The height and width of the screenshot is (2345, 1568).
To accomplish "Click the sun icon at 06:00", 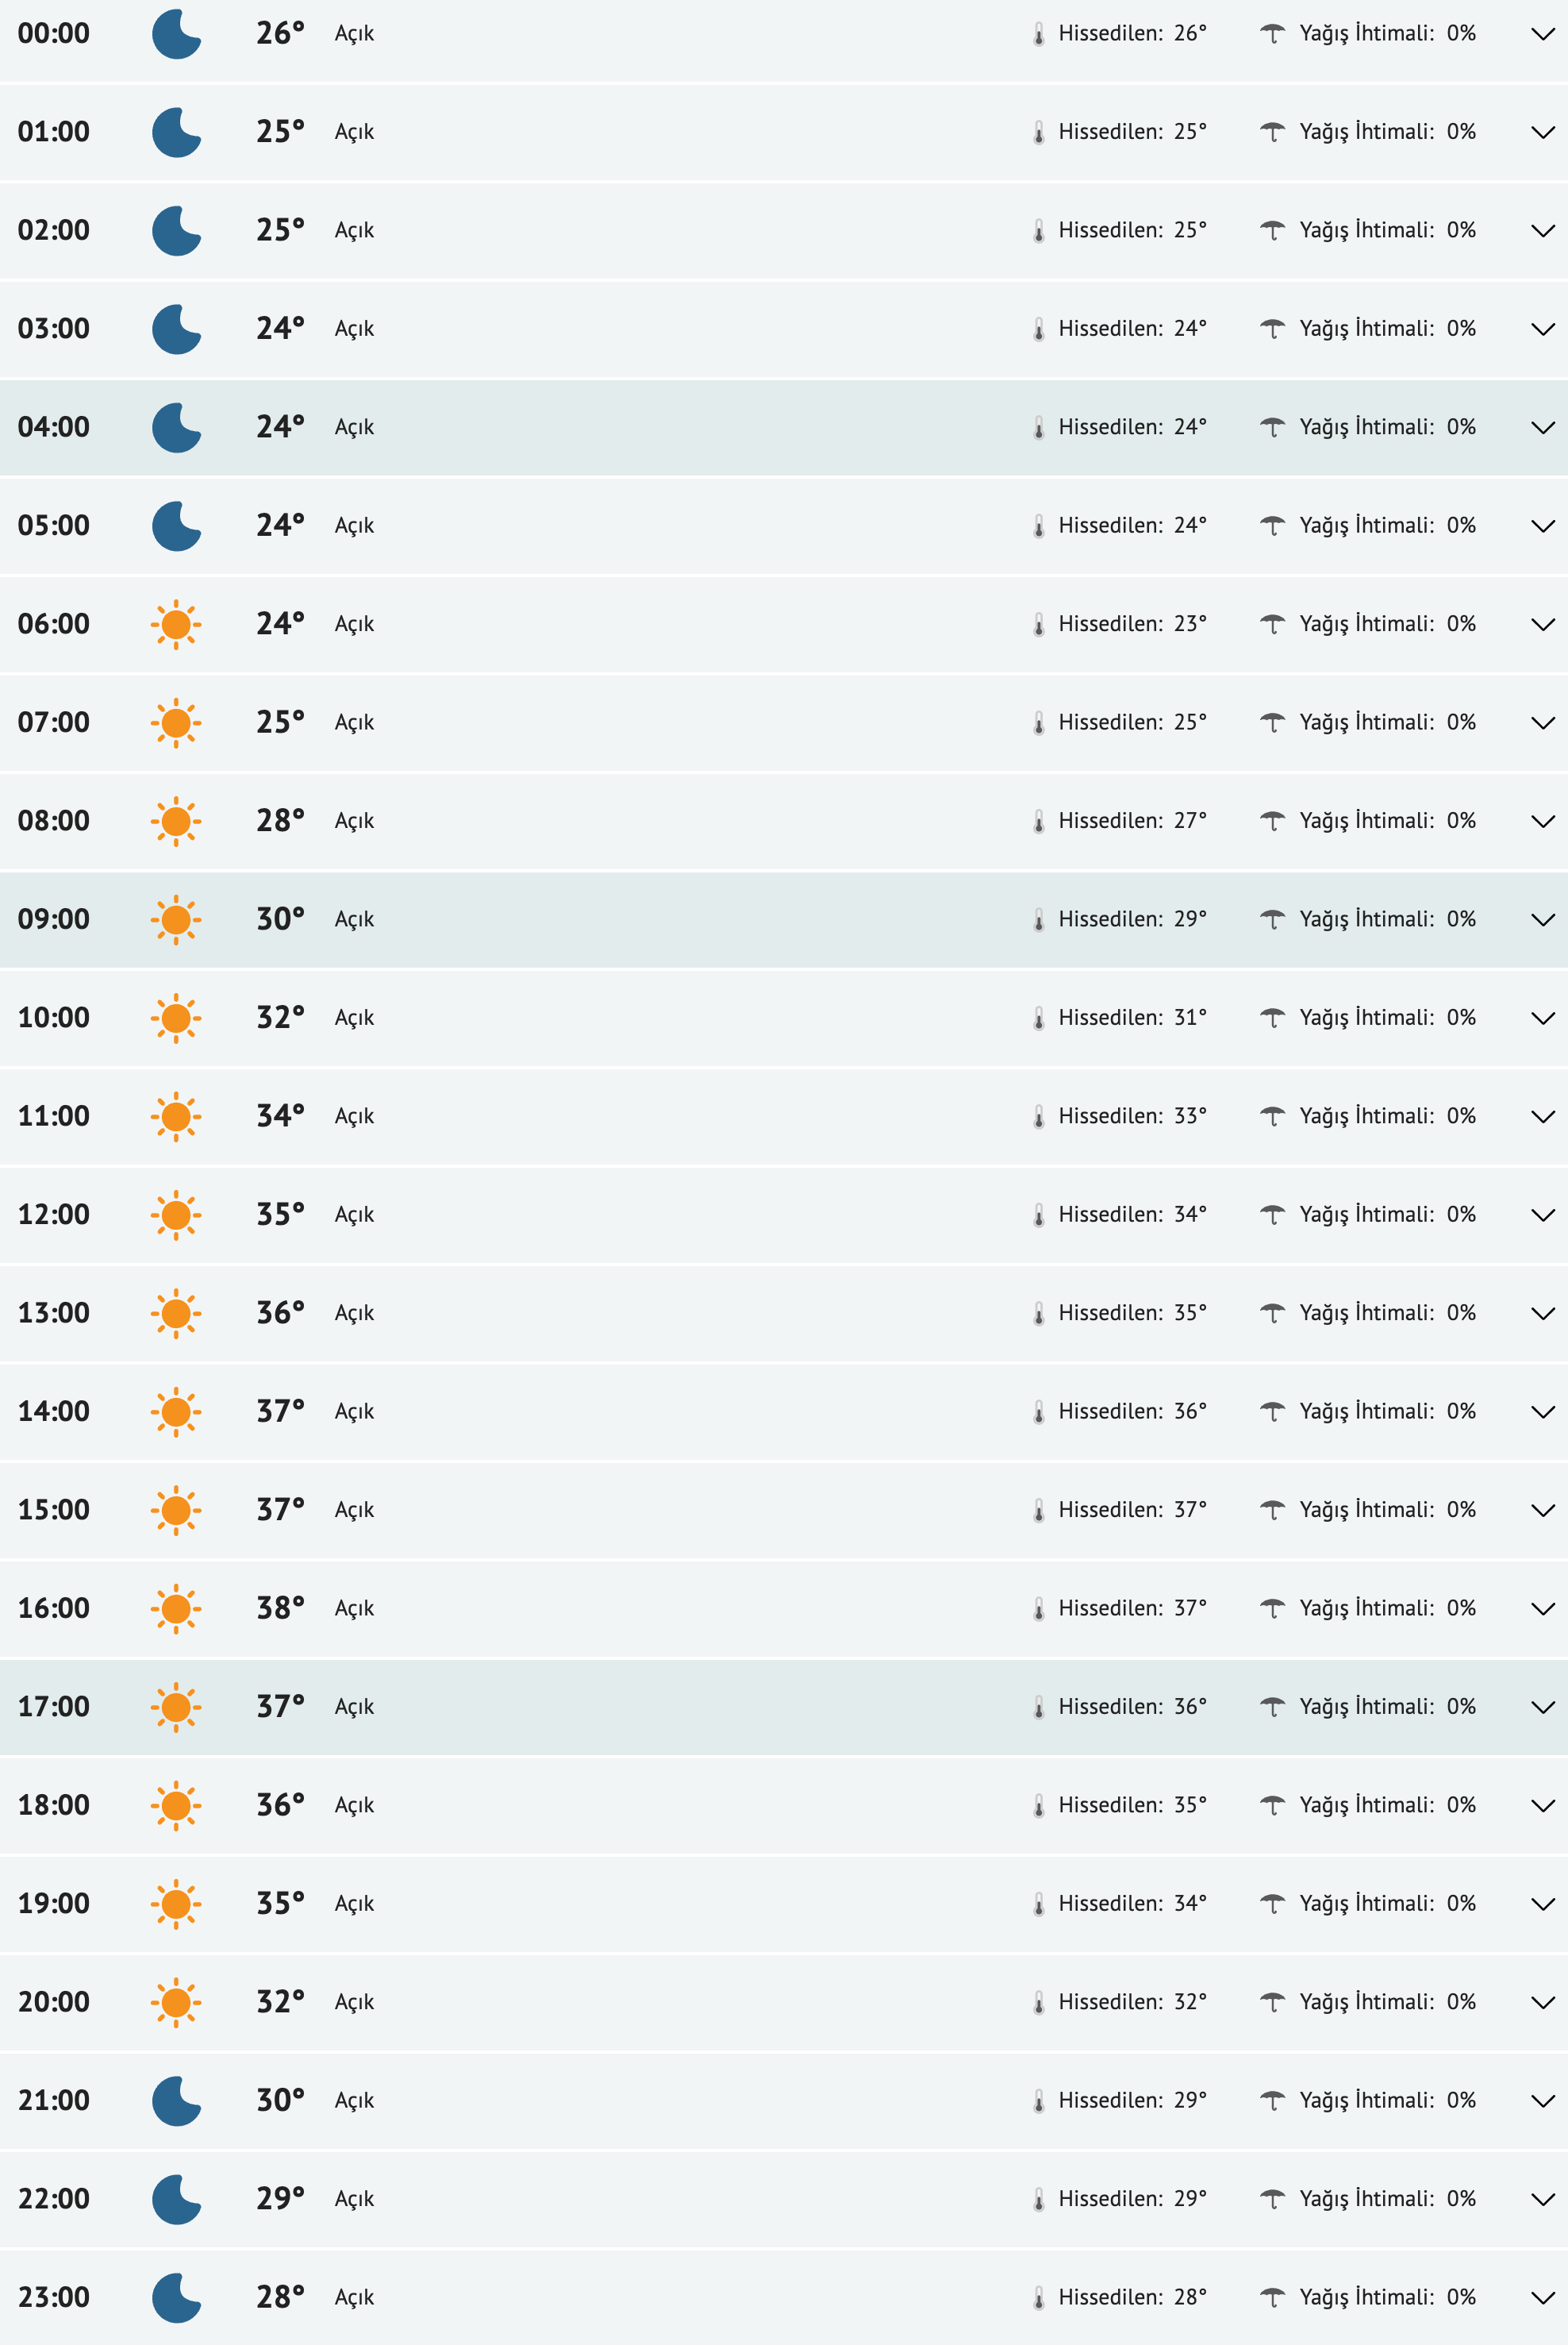I will (x=176, y=624).
